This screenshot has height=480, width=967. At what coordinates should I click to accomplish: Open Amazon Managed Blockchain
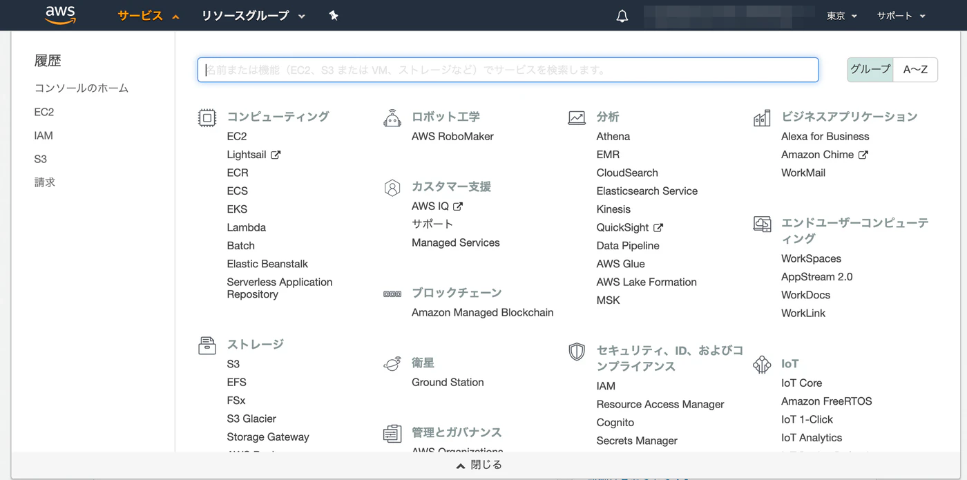coord(483,312)
